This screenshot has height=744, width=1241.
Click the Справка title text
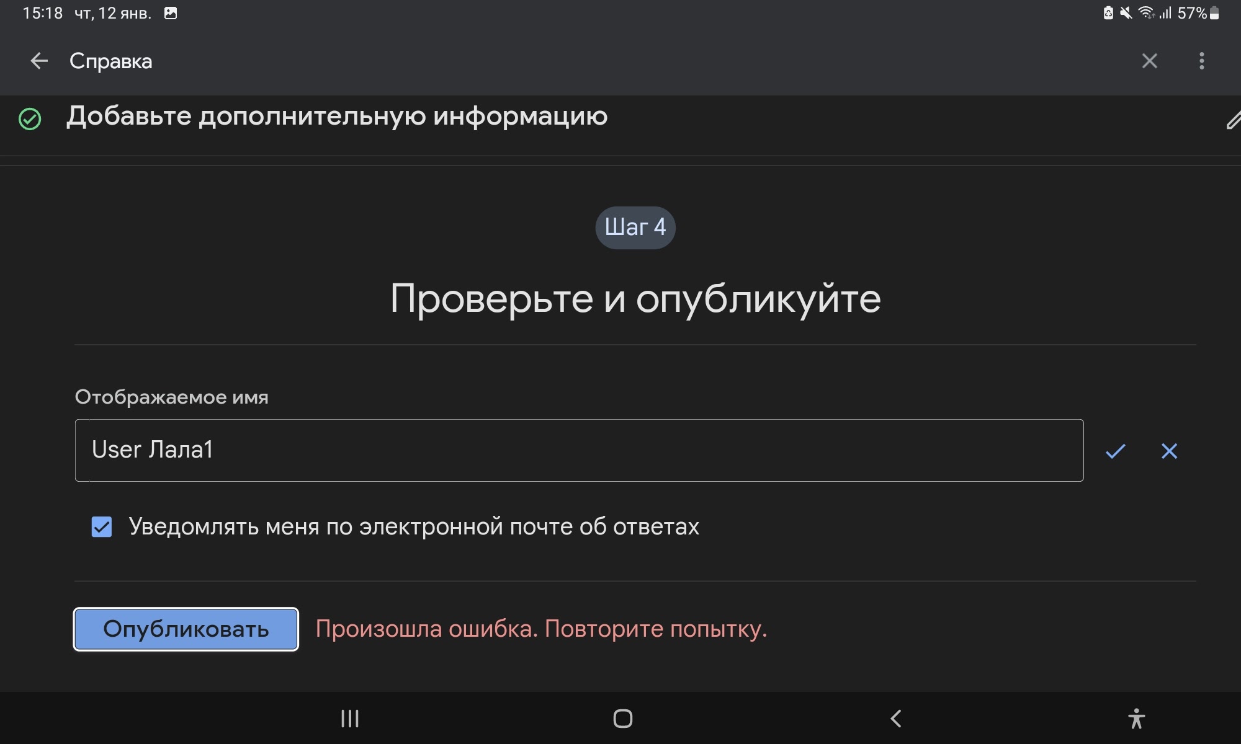coord(110,61)
